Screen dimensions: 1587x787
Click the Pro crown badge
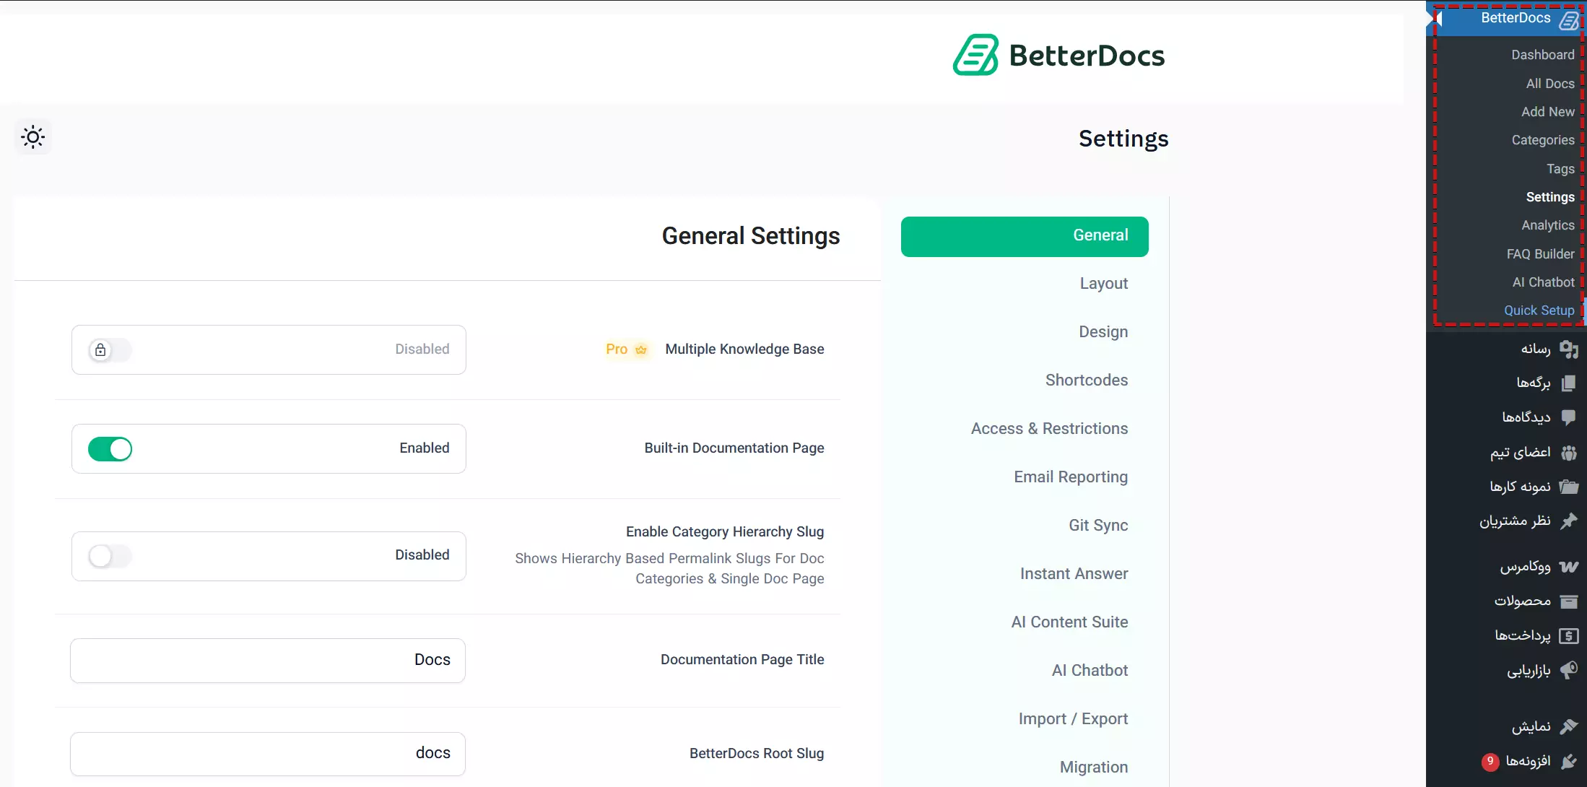pyautogui.click(x=627, y=349)
